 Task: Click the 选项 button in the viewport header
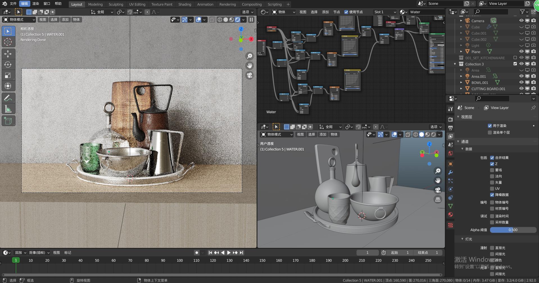click(247, 12)
